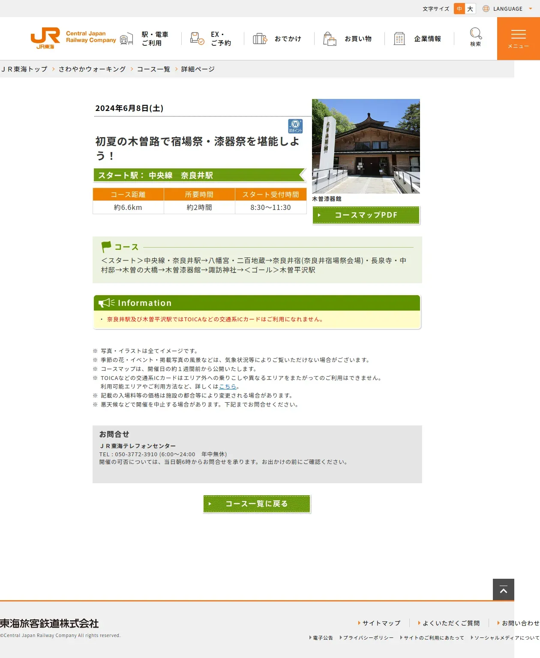Viewport: 540px width, 658px height.
Task: Click the 木曽漆器館 photo caption
Action: click(327, 199)
